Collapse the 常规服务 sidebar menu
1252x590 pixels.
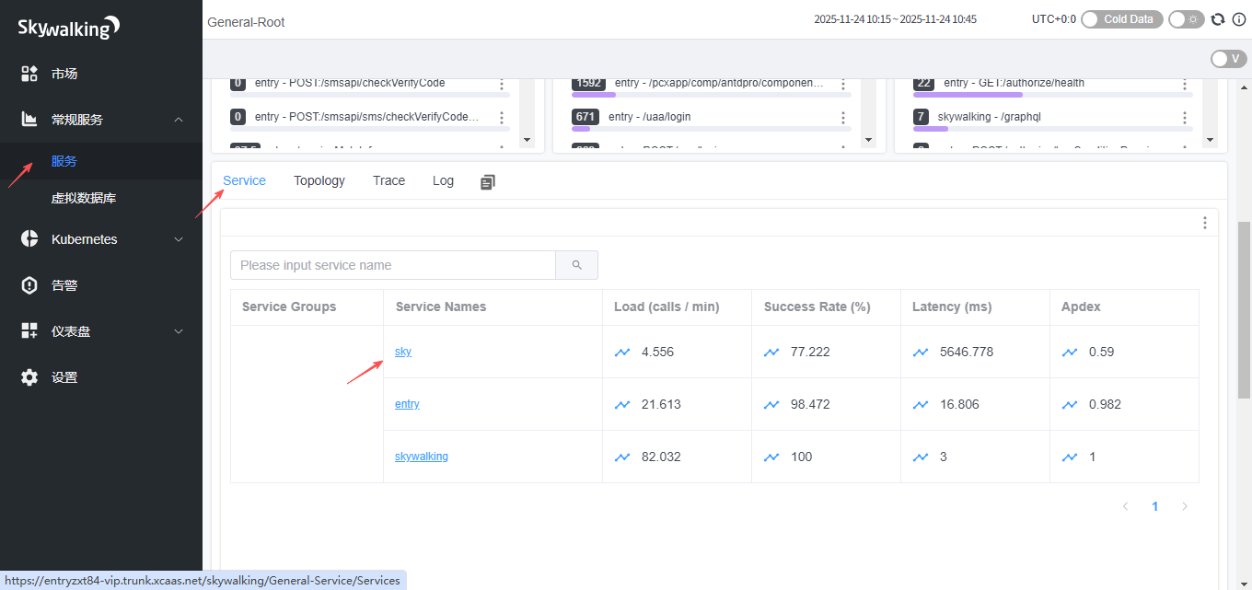(179, 120)
